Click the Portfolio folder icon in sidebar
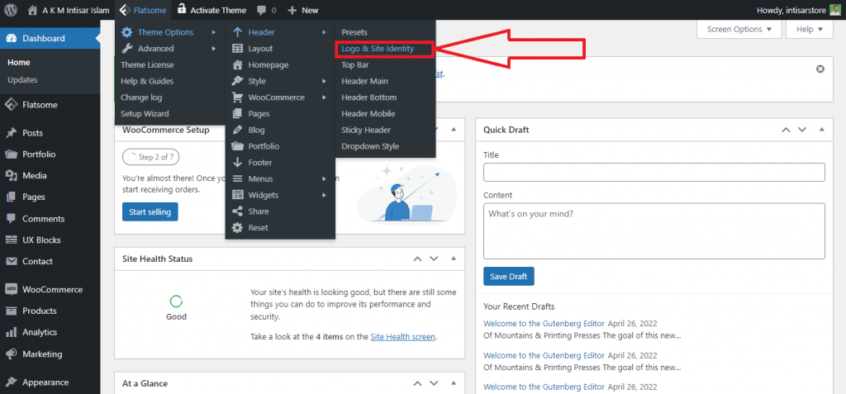 (x=12, y=154)
